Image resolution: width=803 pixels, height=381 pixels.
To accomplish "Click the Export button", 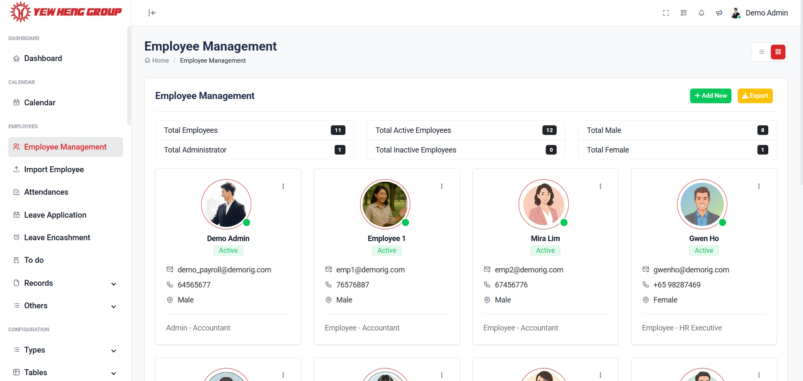I will (x=755, y=96).
